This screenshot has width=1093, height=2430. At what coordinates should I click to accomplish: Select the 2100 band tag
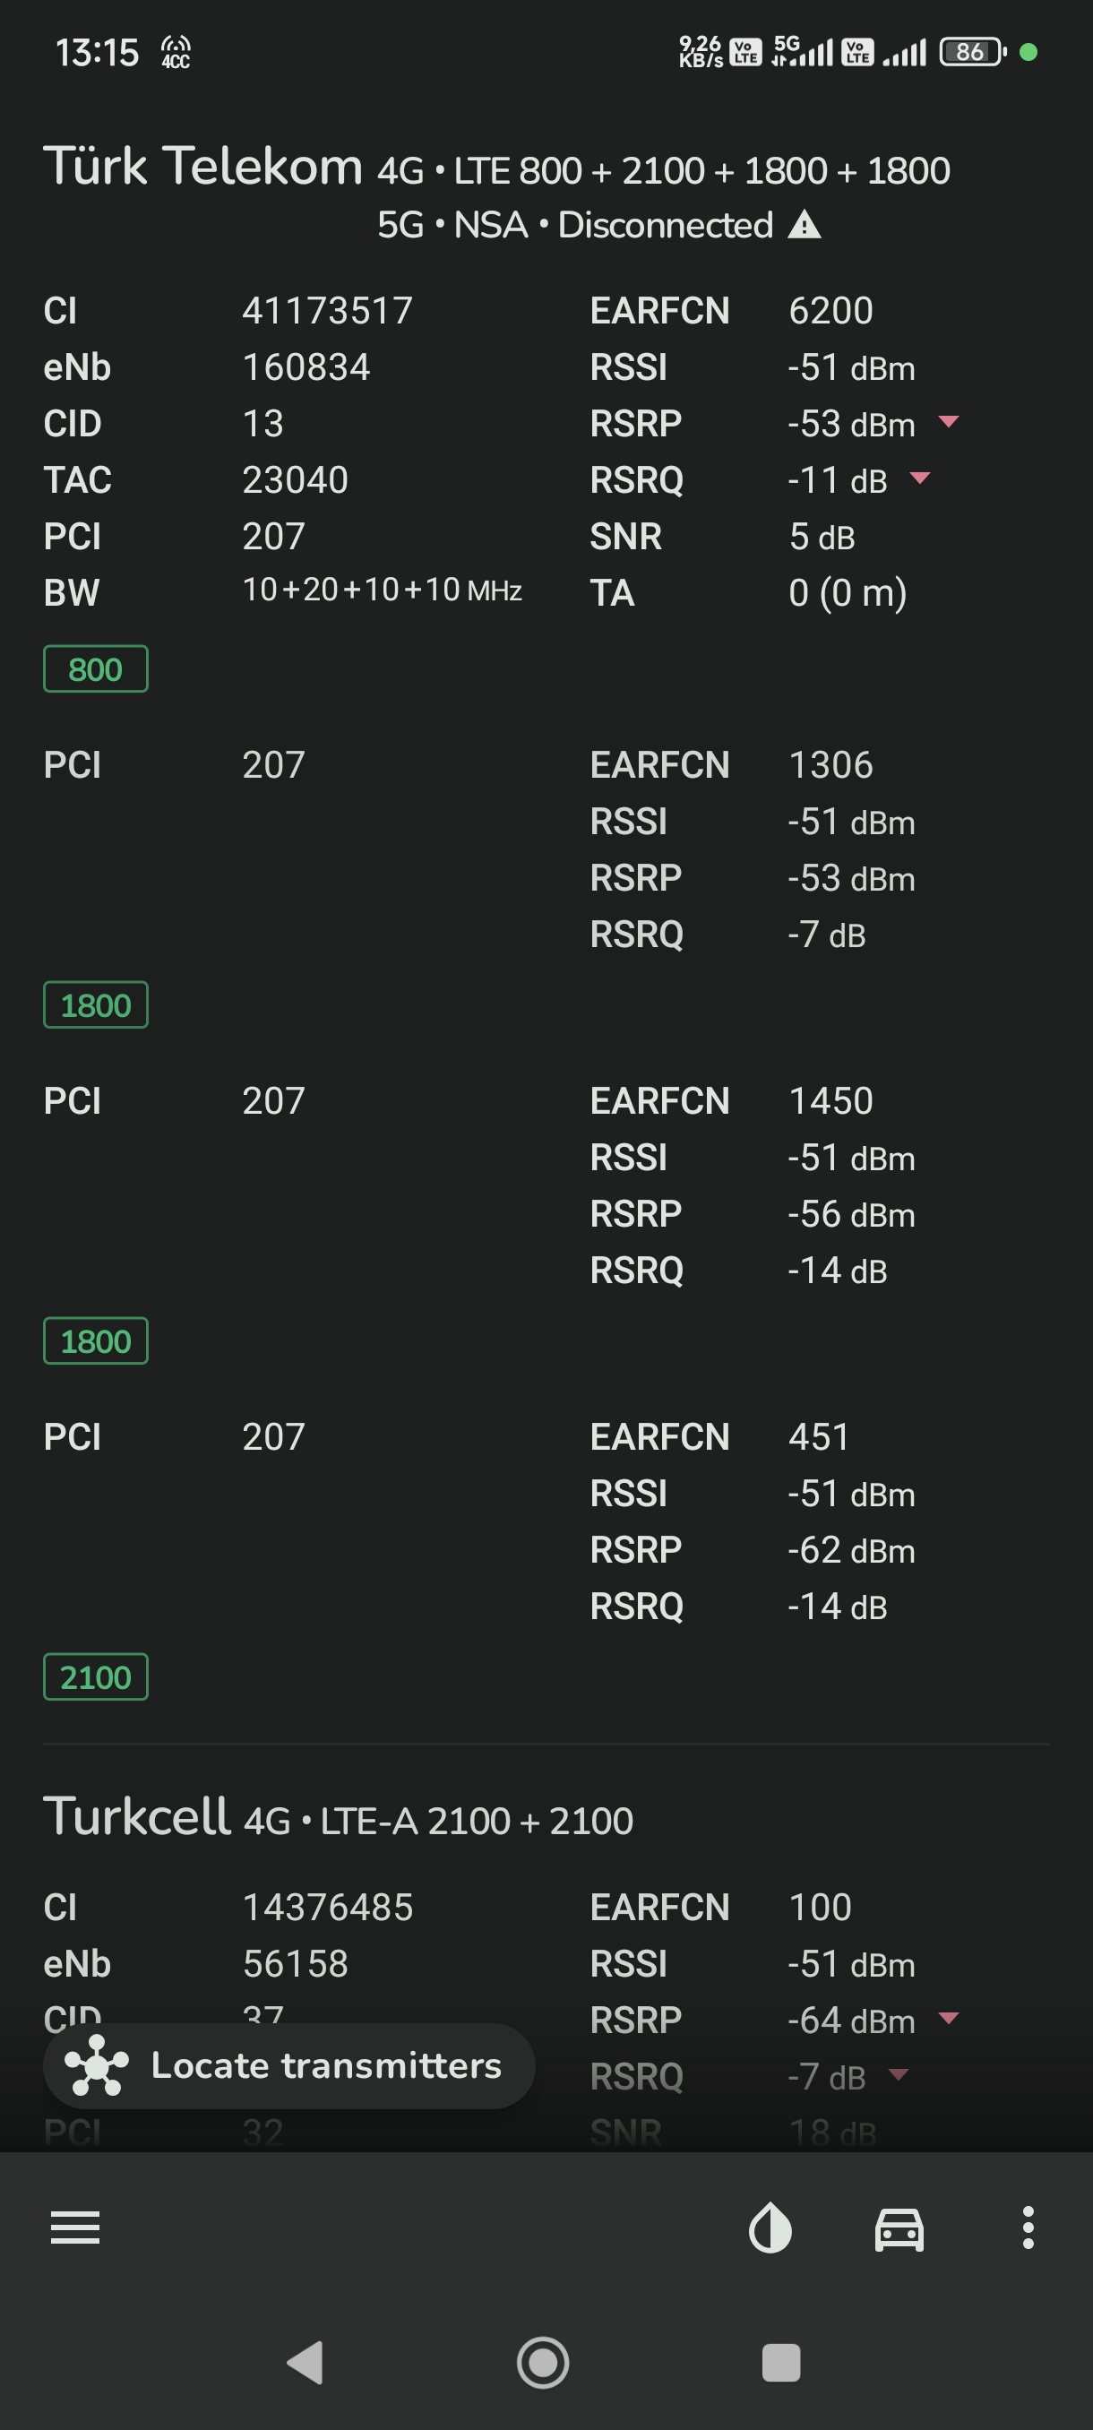(x=95, y=1677)
